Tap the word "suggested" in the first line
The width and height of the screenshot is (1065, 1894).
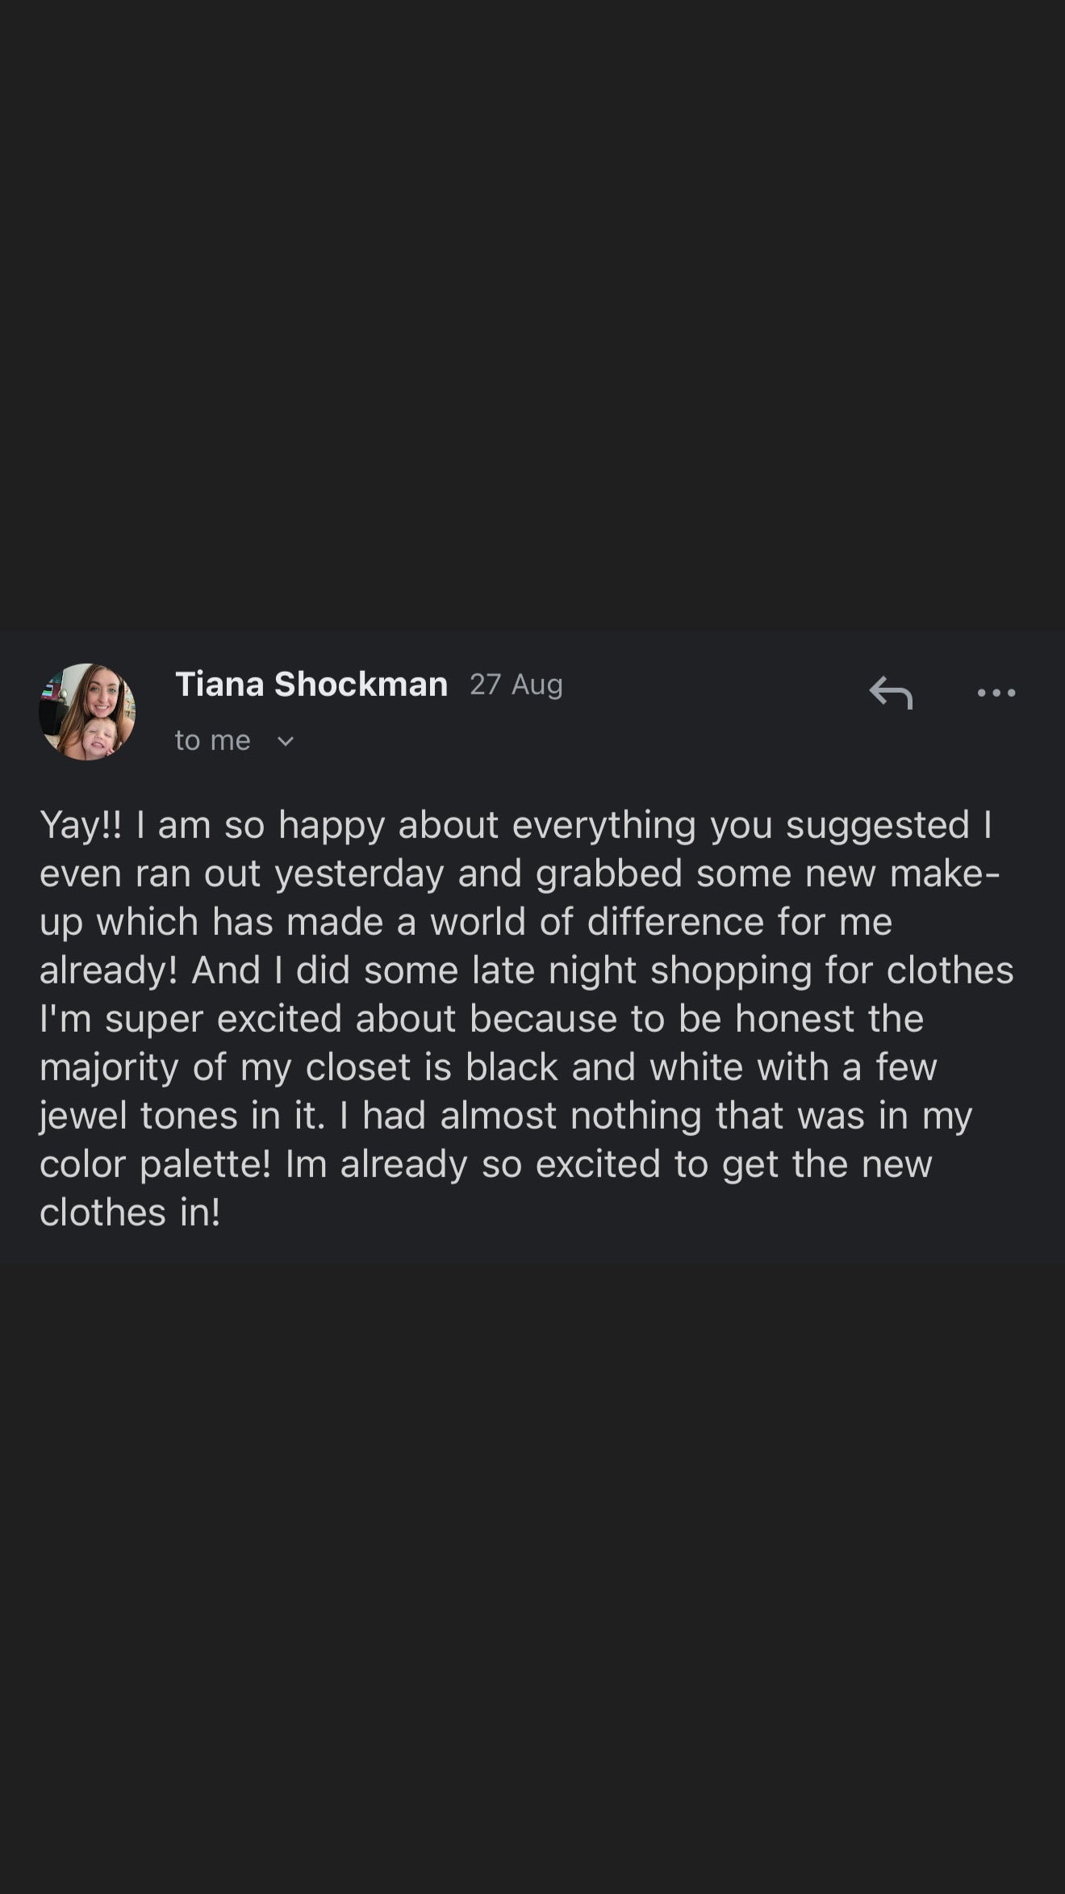click(878, 826)
